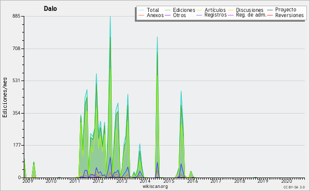The width and height of the screenshot is (310, 191).
Task: Click the Registros legend label
Action: [x=215, y=15]
